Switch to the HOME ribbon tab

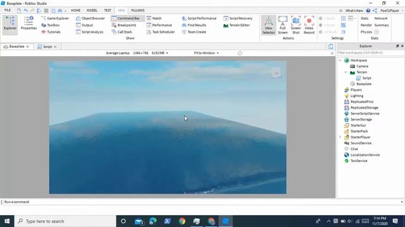[x=76, y=10]
